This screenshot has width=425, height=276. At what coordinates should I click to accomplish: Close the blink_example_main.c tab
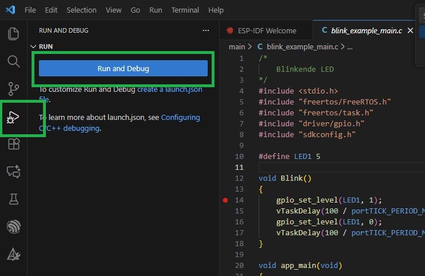click(410, 30)
